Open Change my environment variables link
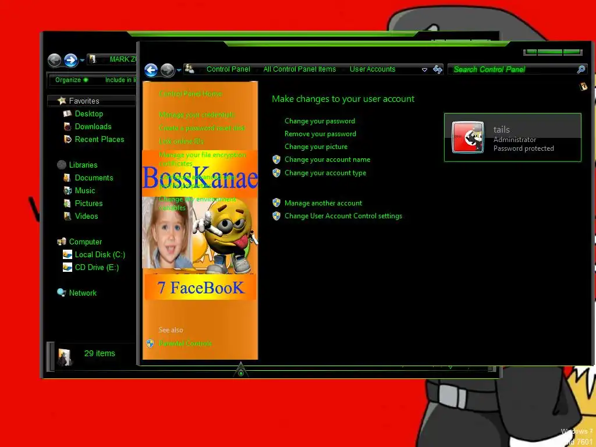Image resolution: width=596 pixels, height=447 pixels. click(x=197, y=203)
